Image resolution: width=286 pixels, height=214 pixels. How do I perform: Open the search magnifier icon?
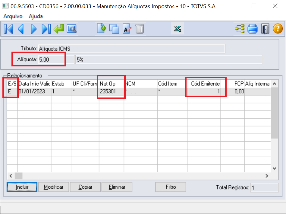[72, 29]
